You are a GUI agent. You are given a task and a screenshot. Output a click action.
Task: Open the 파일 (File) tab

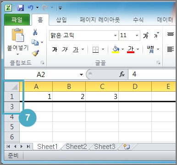click(17, 20)
